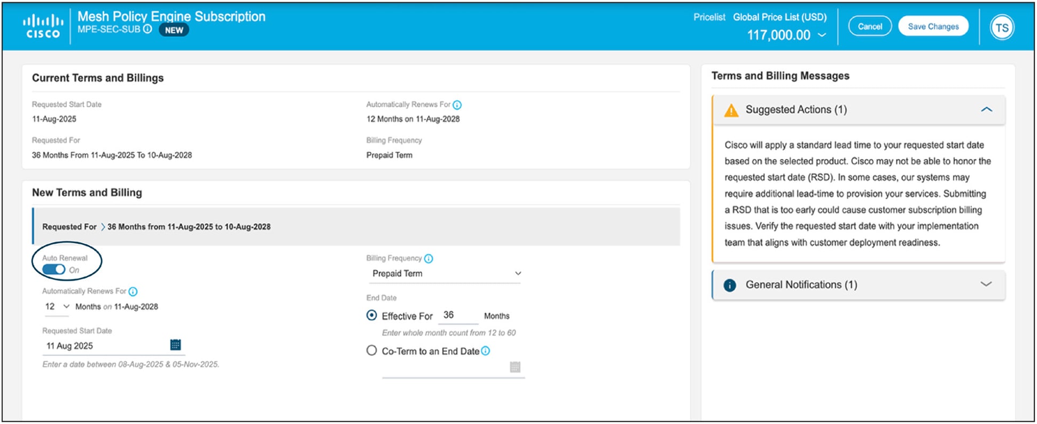This screenshot has width=1037, height=424.
Task: Click the Cisco logo
Action: tap(43, 27)
